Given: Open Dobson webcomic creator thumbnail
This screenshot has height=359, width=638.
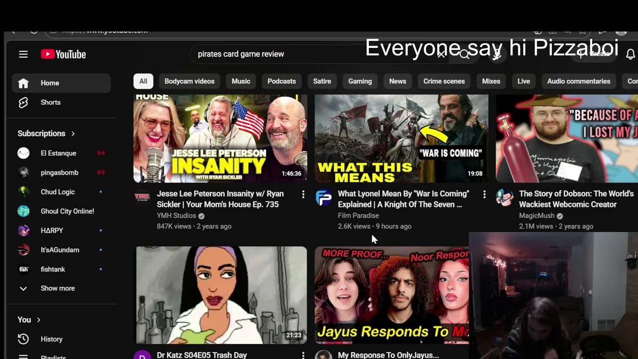Looking at the screenshot, I should [x=567, y=139].
